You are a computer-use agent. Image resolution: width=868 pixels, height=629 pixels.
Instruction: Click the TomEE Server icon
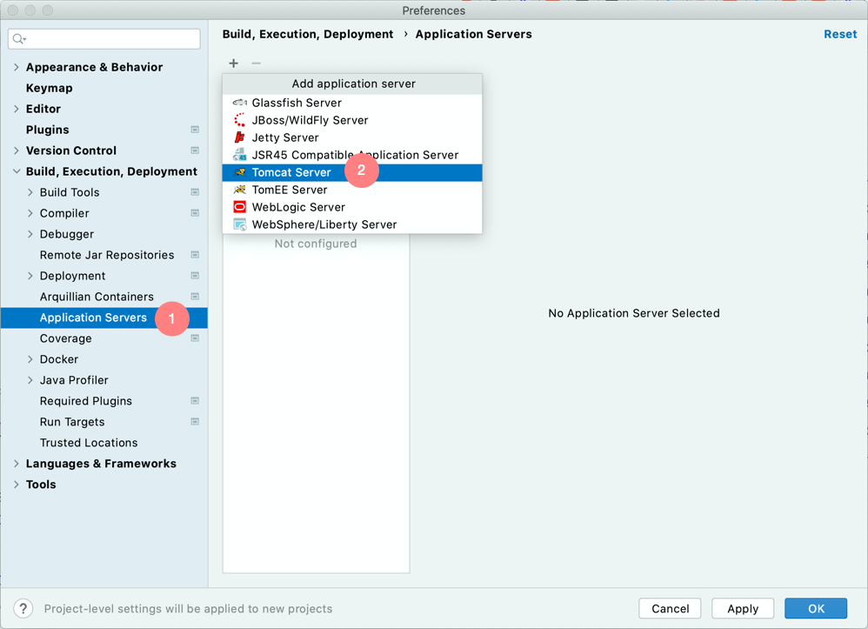[x=240, y=190]
